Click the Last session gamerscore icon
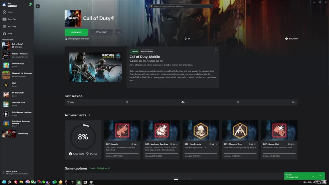This screenshot has height=185, width=329. point(182,102)
